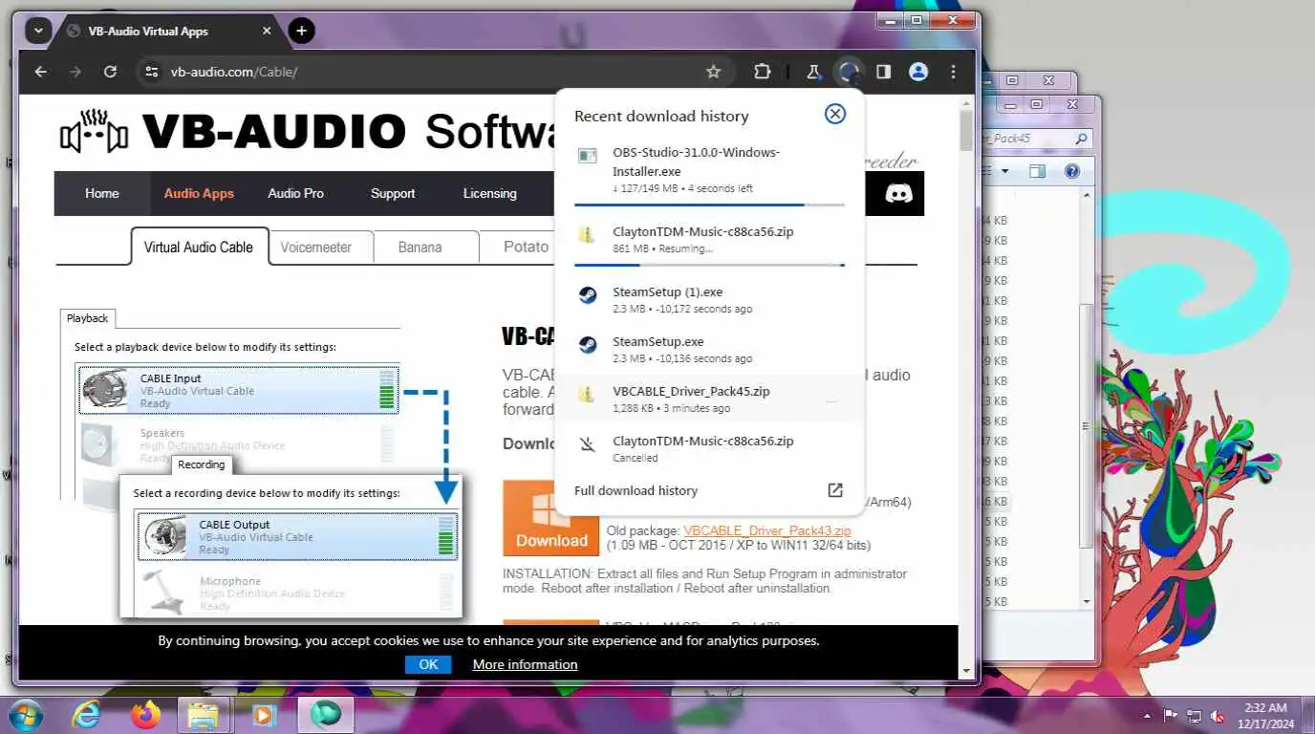The height and width of the screenshot is (734, 1315).
Task: Click CABLE Input playback device image
Action: 106,389
